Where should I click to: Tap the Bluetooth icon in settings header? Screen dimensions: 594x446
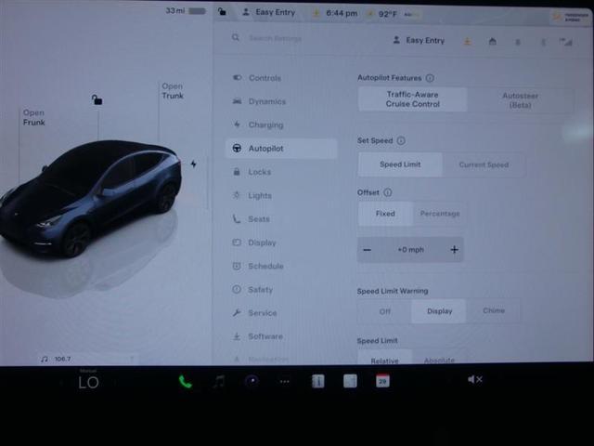click(x=543, y=42)
